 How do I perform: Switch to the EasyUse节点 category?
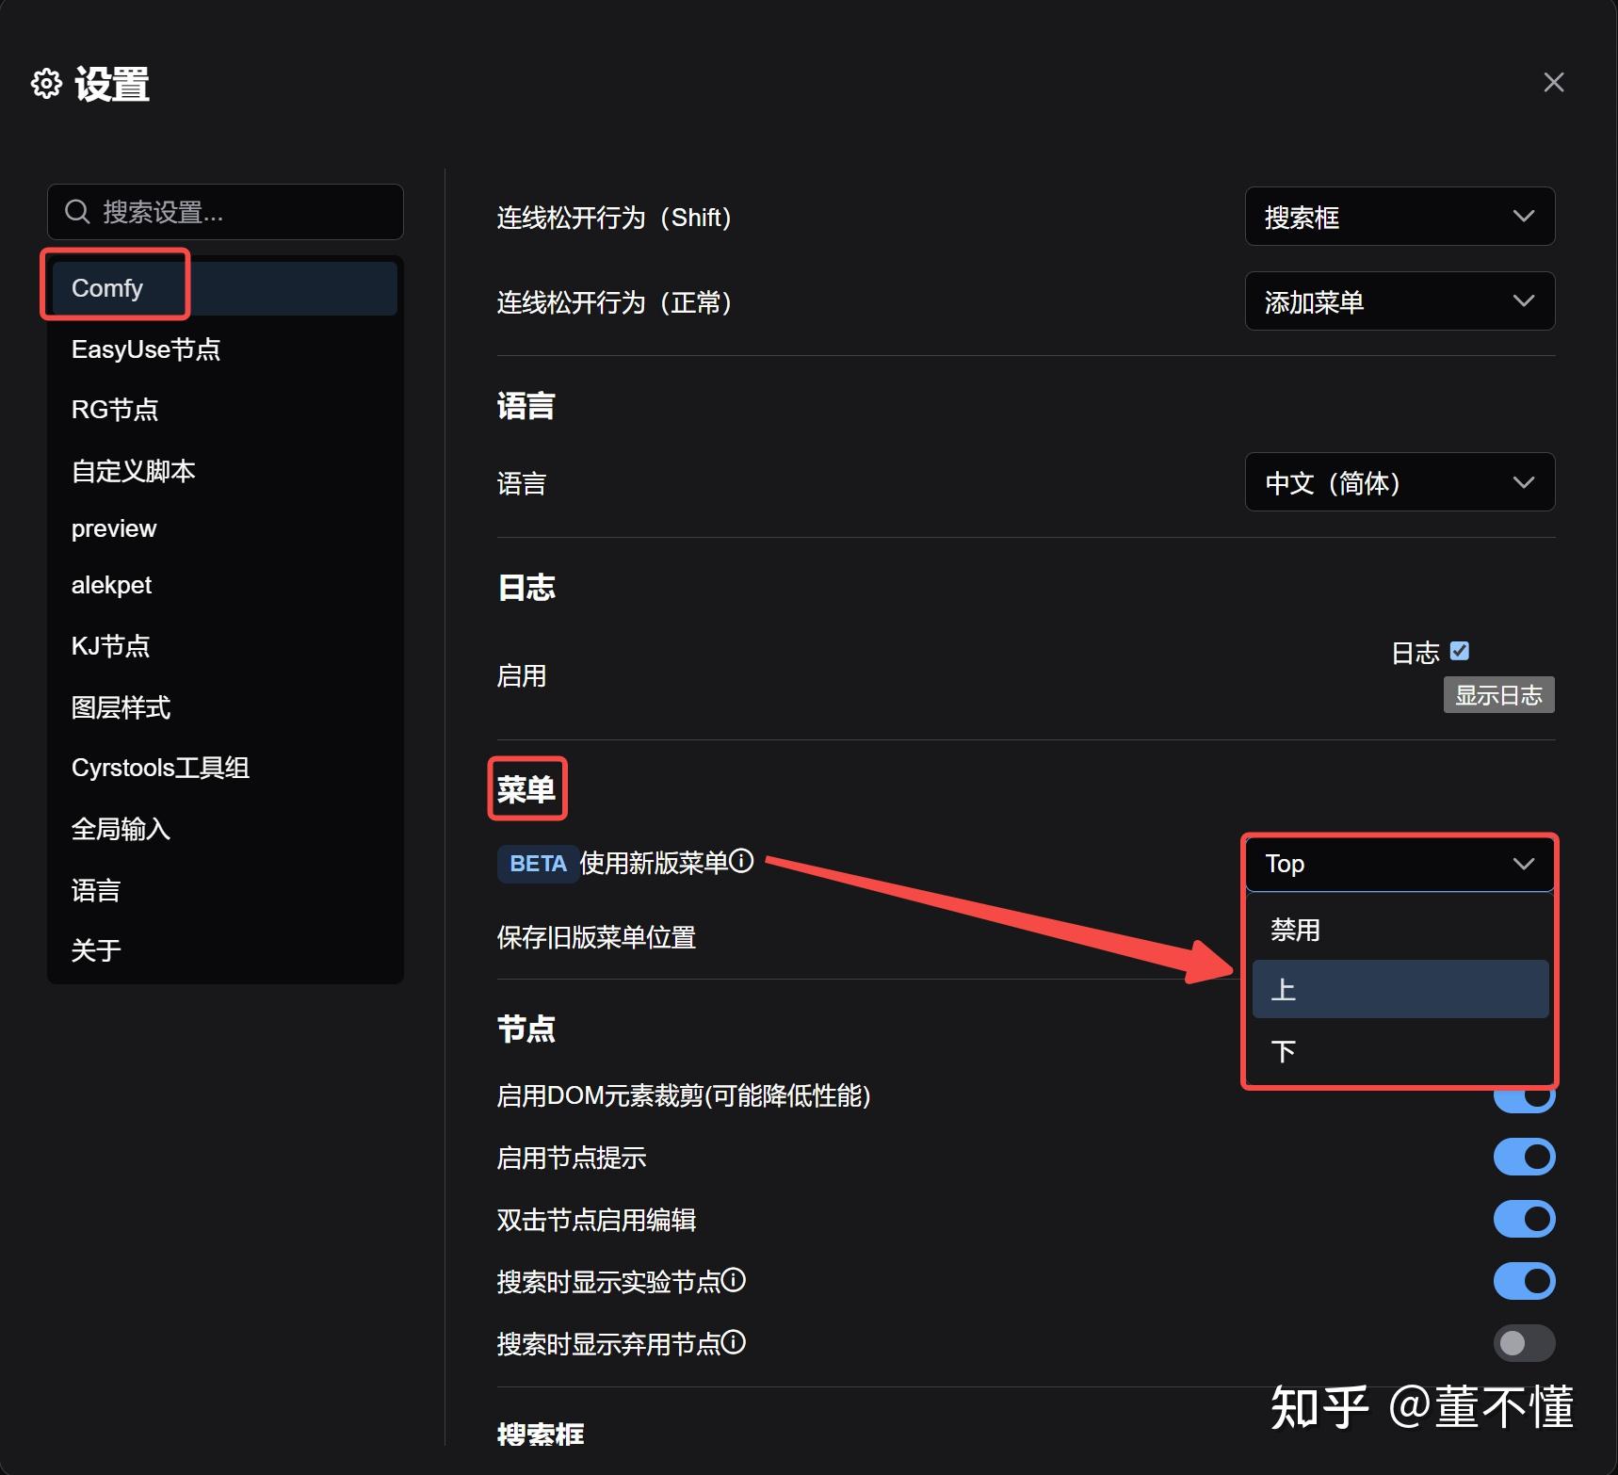146,348
